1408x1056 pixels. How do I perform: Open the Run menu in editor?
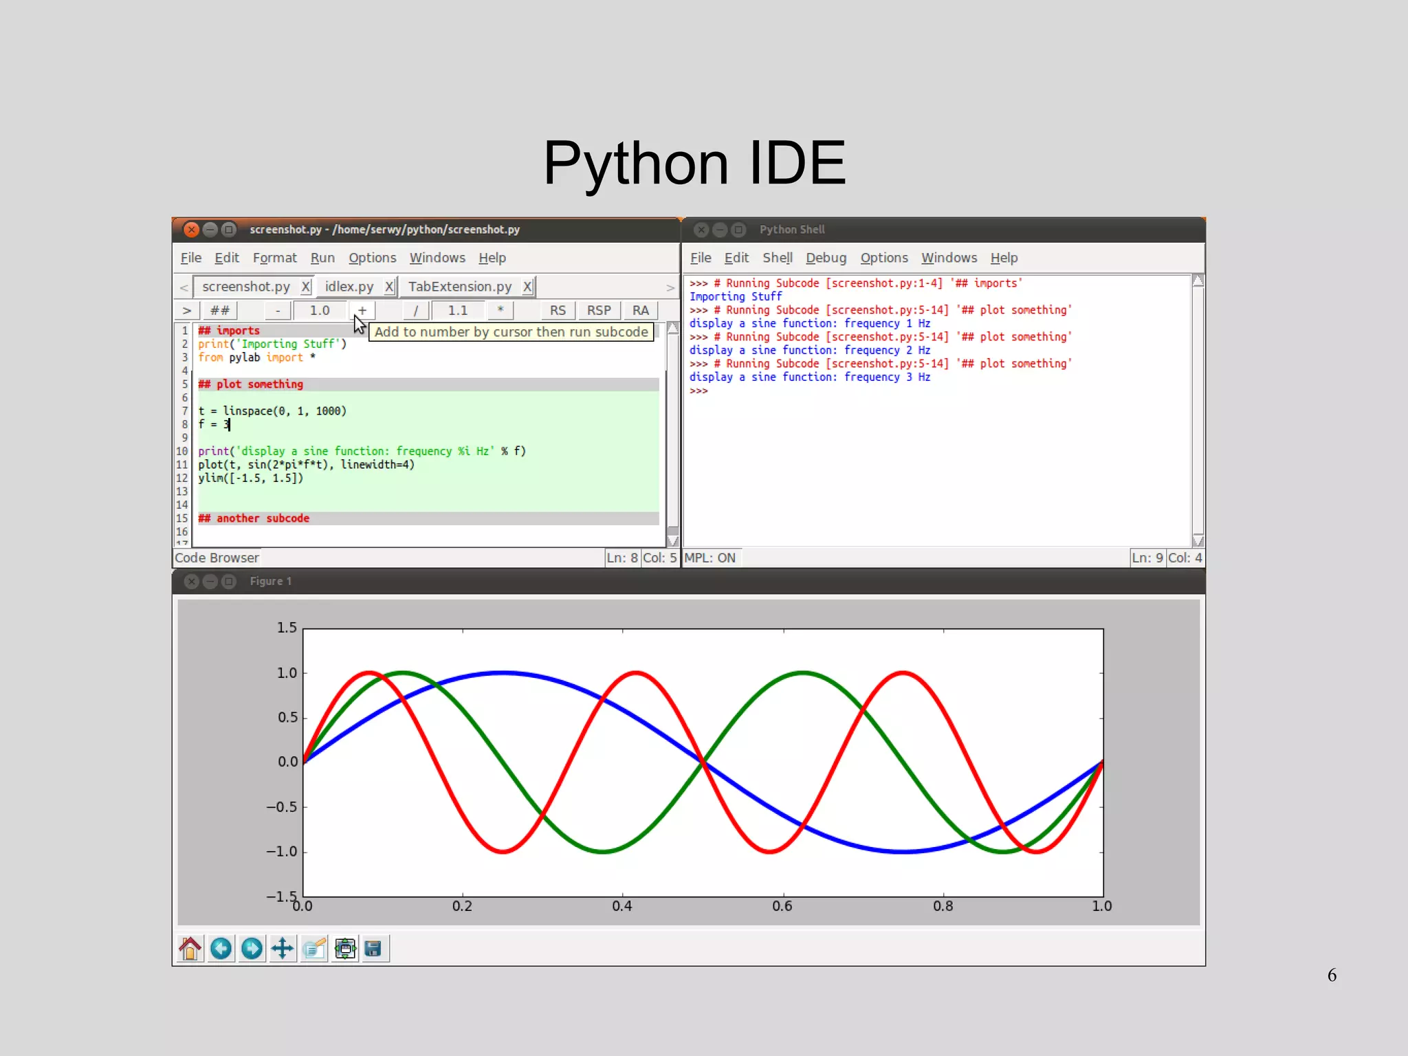tap(322, 258)
